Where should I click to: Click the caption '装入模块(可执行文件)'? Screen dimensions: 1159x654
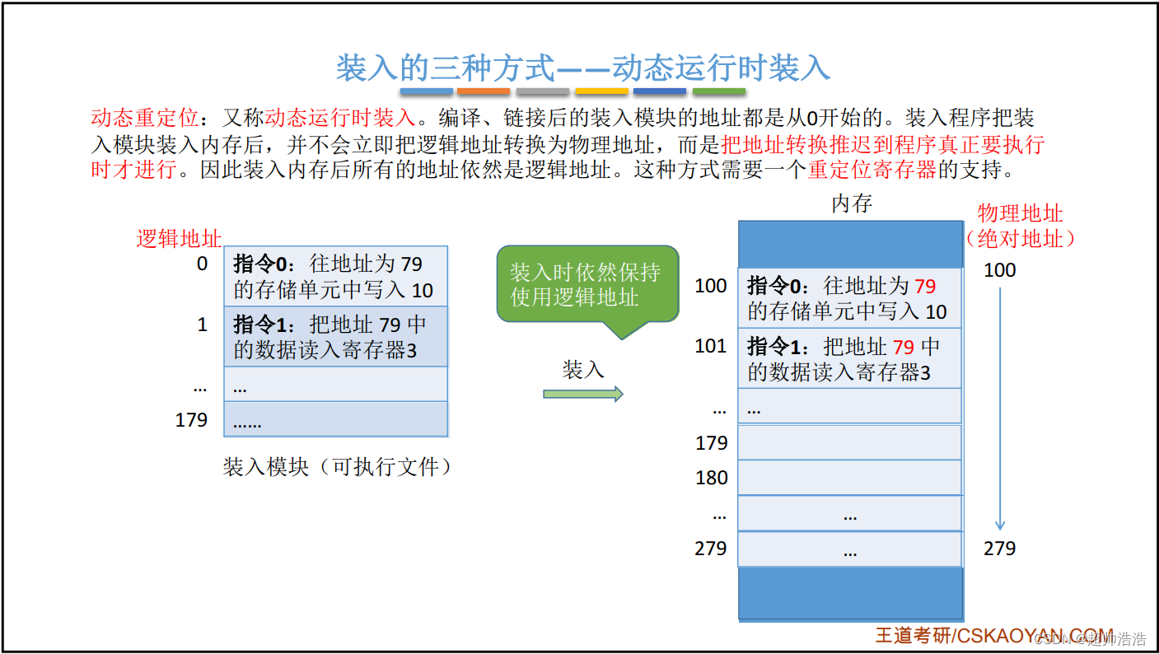(x=338, y=467)
